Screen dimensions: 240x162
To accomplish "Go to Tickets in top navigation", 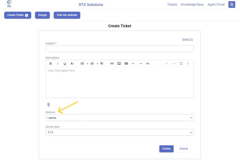I will coord(172,5).
